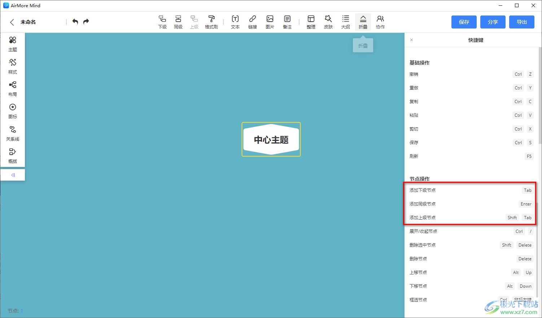Click the Enter key badge

(526, 204)
